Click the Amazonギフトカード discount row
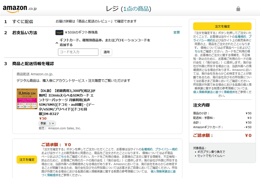 pyautogui.click(x=222, y=127)
